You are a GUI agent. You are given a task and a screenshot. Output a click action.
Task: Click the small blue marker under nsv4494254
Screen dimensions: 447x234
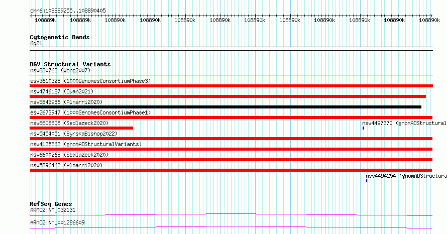(x=367, y=181)
